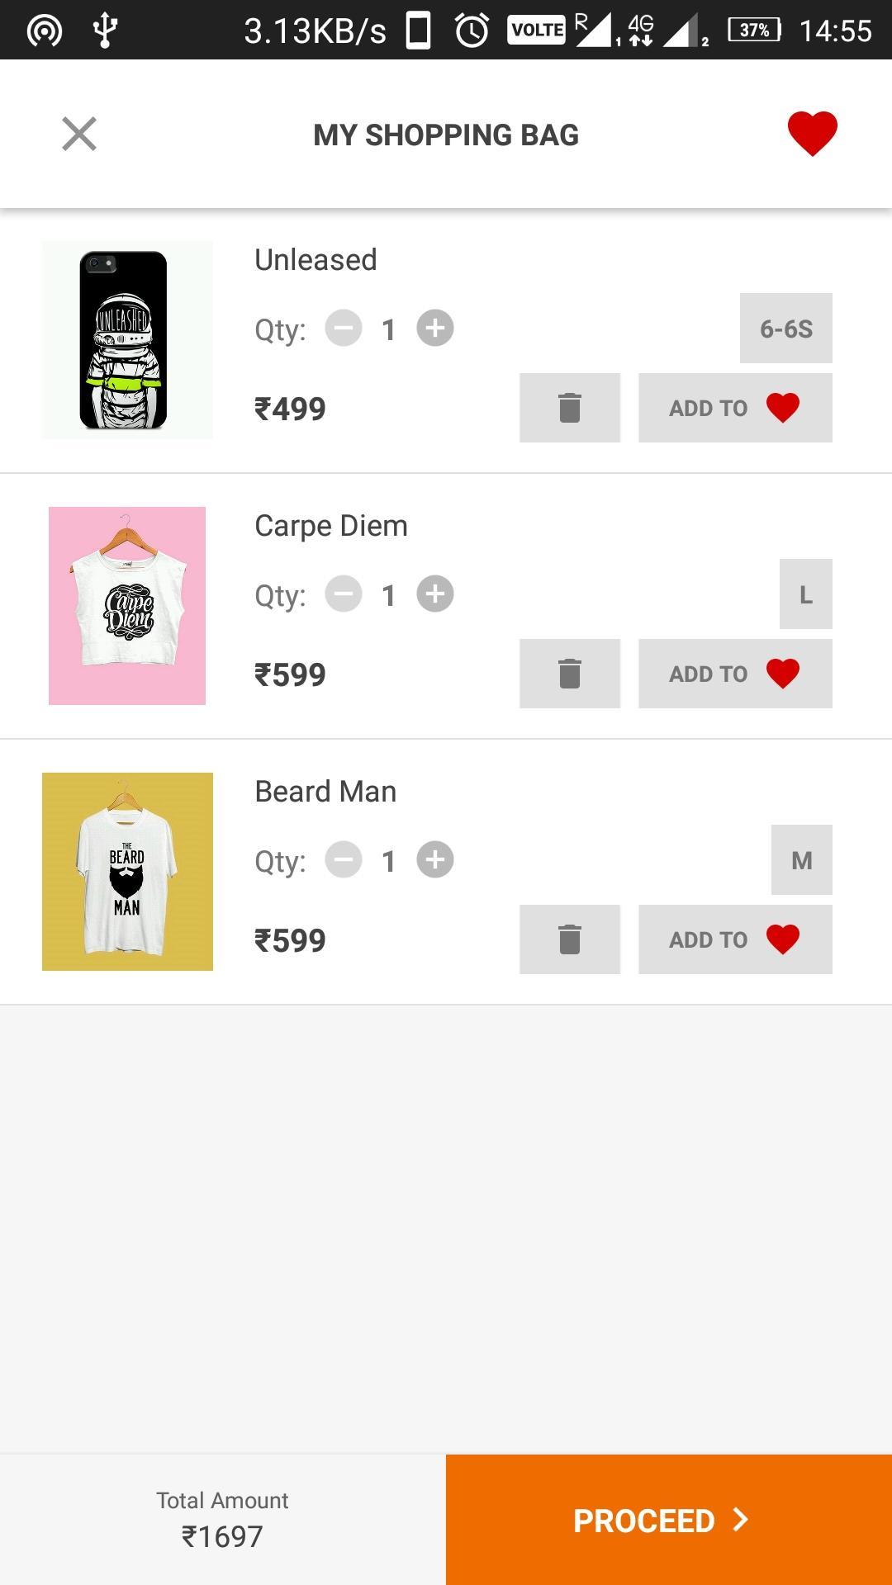Close the shopping bag with X icon

pyautogui.click(x=79, y=134)
